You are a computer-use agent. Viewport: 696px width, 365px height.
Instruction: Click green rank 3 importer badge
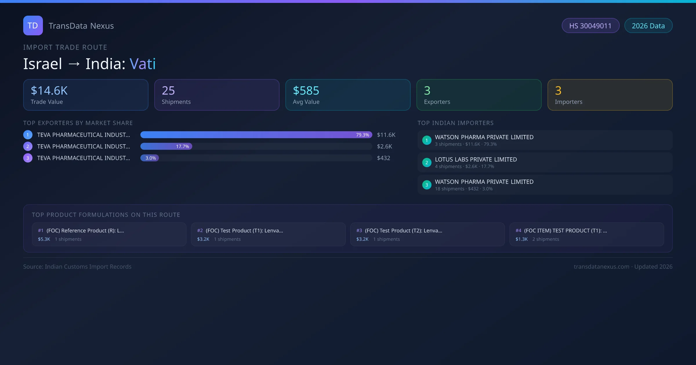427,185
